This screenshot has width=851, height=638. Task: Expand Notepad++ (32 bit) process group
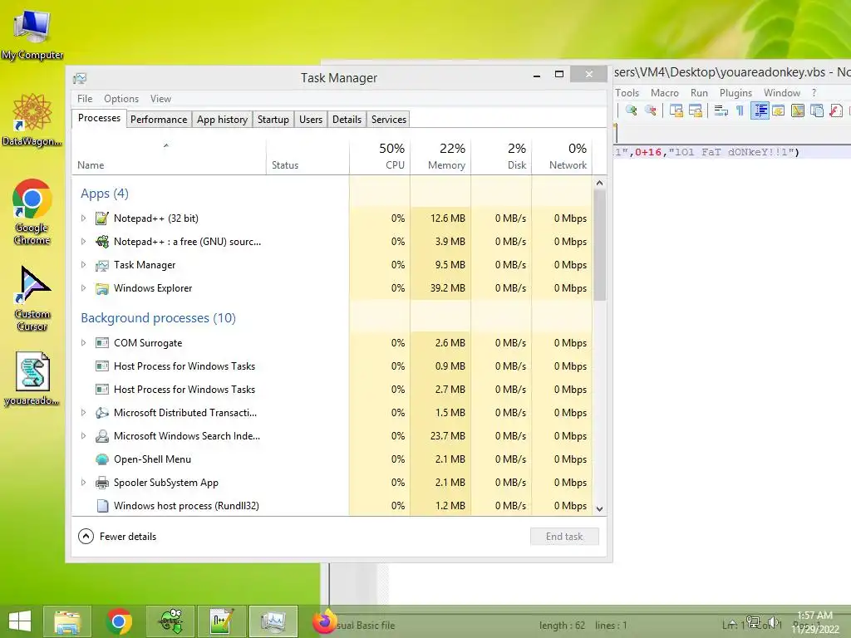pos(83,218)
